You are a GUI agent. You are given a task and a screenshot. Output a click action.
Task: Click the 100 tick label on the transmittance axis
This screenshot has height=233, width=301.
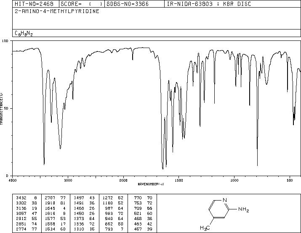[5, 41]
